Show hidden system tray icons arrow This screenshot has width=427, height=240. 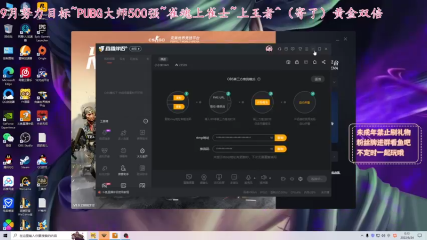pyautogui.click(x=362, y=236)
